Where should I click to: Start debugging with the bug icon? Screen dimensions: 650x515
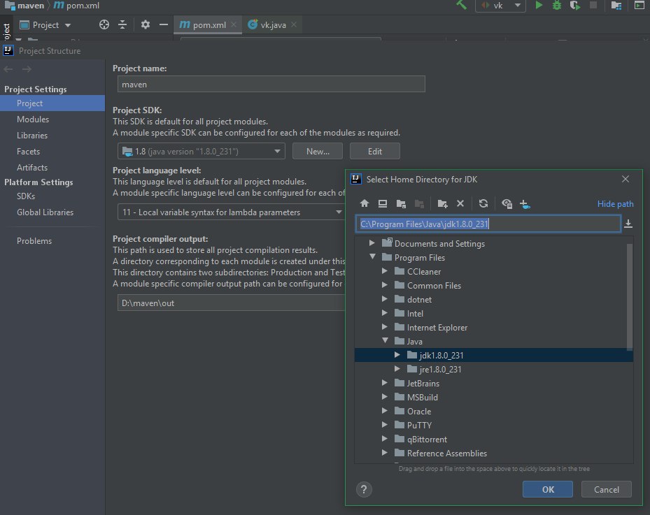(x=557, y=6)
